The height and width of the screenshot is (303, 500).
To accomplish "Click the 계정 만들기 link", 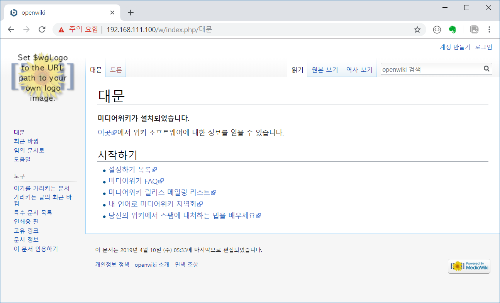I will (x=455, y=47).
